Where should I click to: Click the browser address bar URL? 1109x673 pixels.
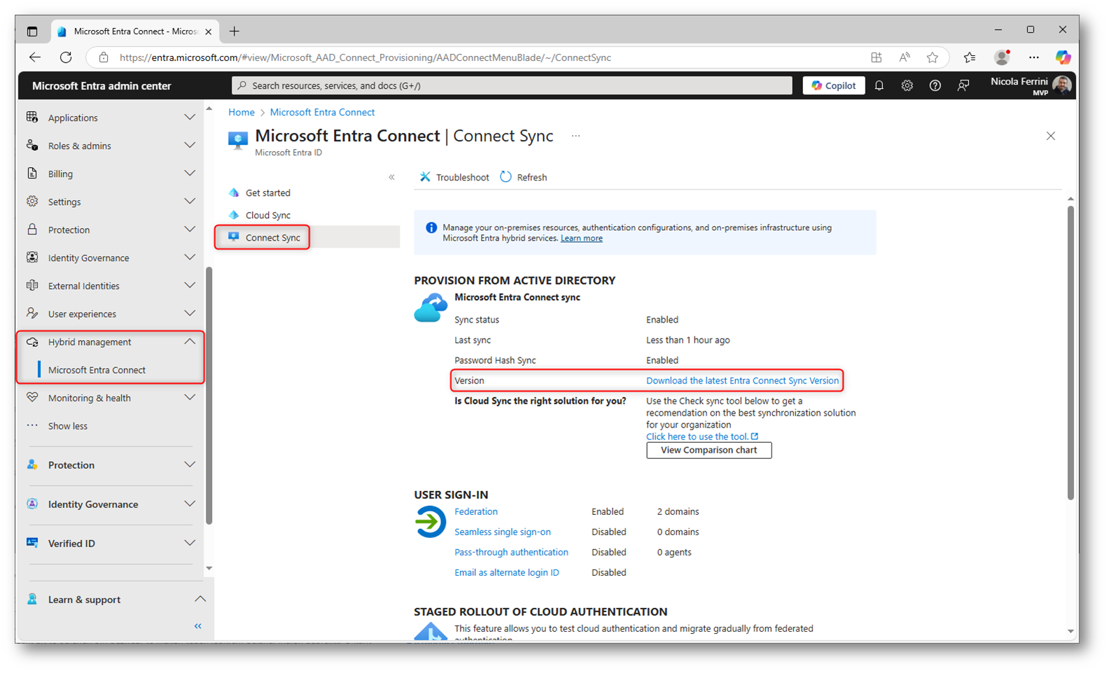point(365,57)
